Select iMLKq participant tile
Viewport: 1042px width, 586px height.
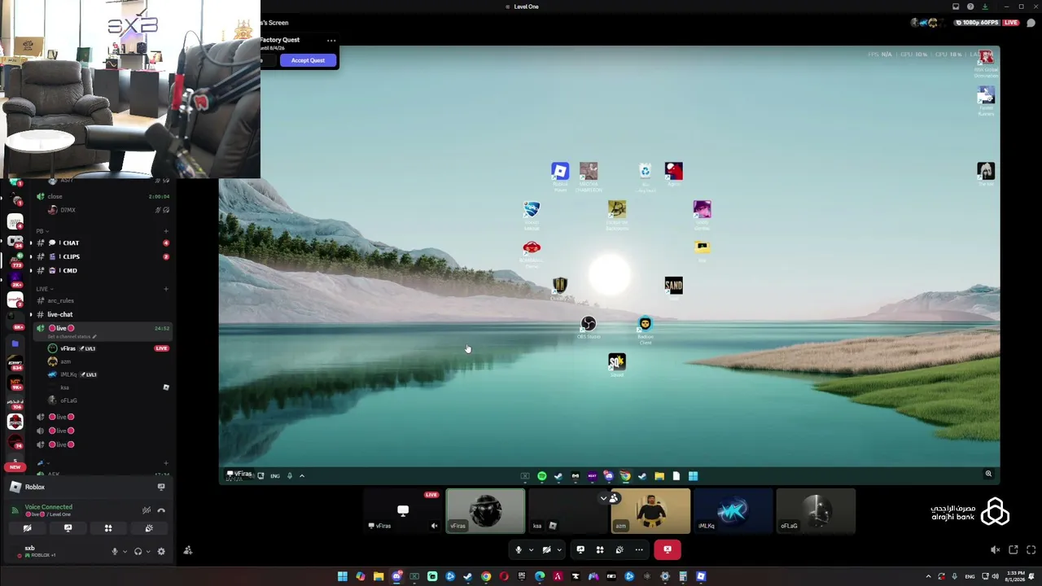pos(733,511)
